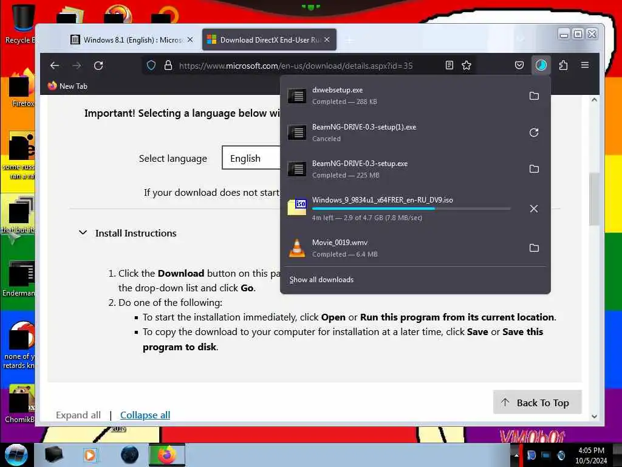Click the Back To Top button

[x=537, y=403]
